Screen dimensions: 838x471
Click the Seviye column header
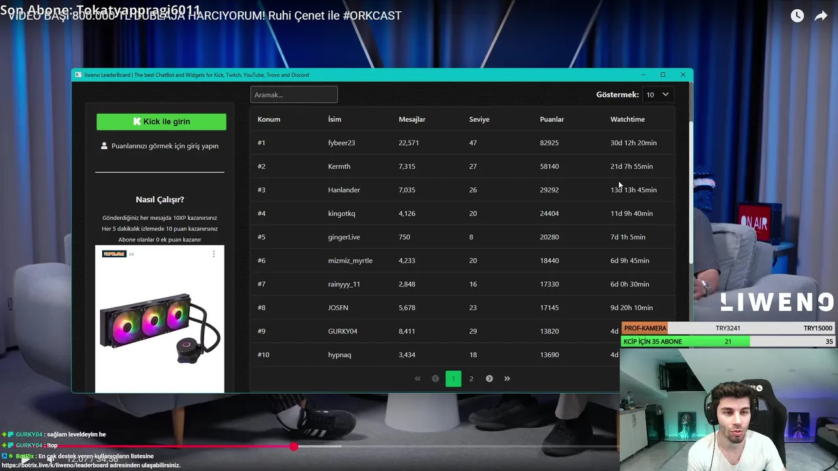(479, 119)
